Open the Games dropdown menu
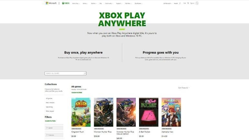The image size is (249, 140). click(85, 3)
